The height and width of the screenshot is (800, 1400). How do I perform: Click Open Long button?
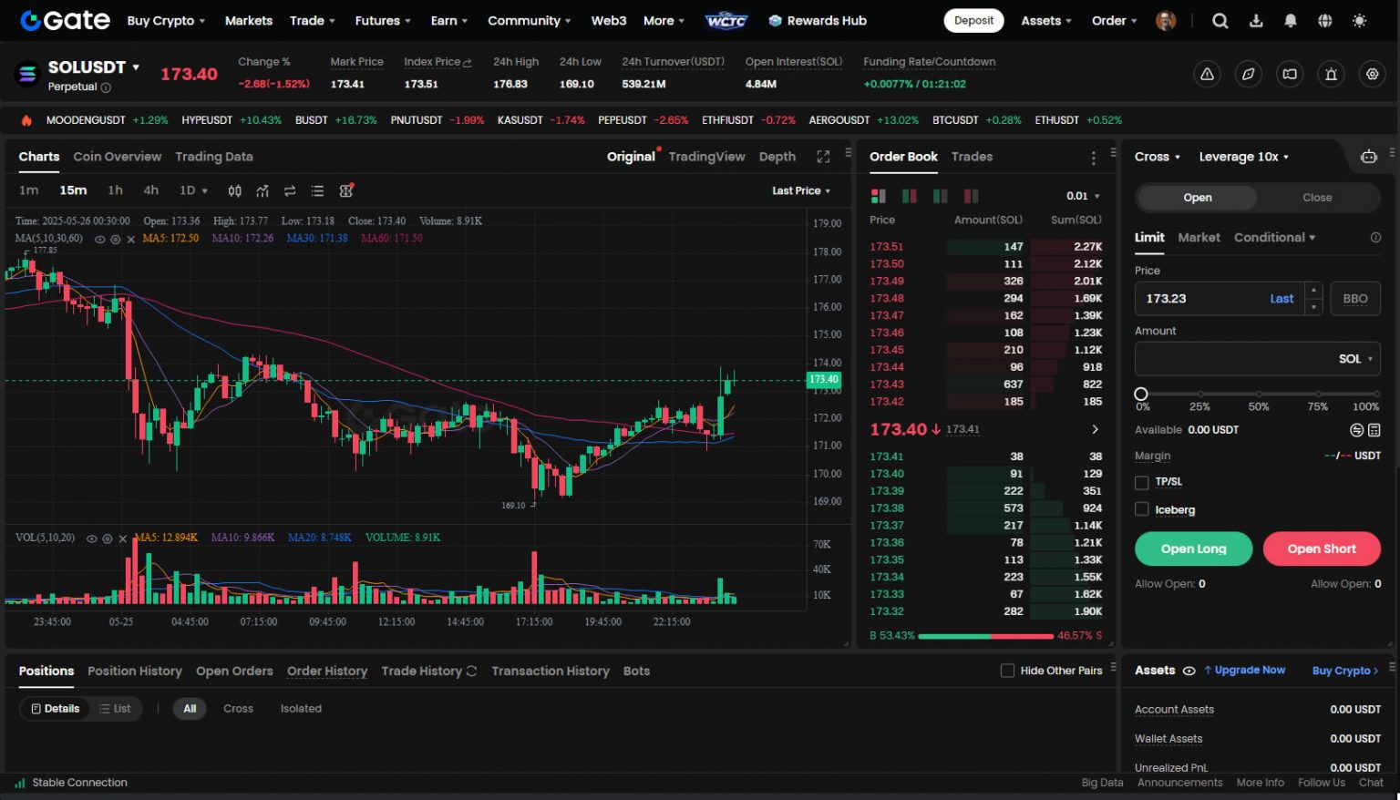point(1193,549)
